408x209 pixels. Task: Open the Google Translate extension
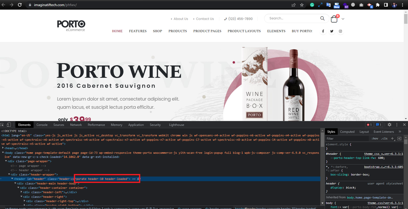click(x=328, y=5)
